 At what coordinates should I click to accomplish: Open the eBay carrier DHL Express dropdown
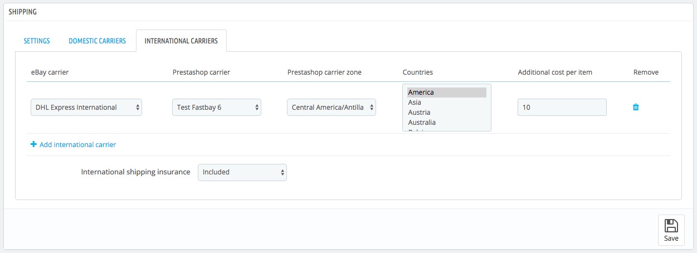pyautogui.click(x=86, y=108)
